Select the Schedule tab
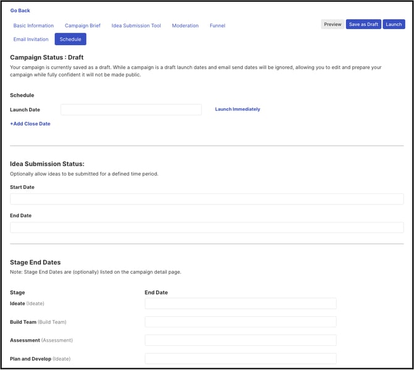 pyautogui.click(x=70, y=39)
